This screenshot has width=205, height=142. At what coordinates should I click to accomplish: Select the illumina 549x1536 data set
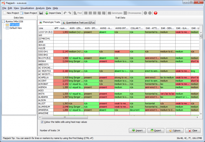14,21
